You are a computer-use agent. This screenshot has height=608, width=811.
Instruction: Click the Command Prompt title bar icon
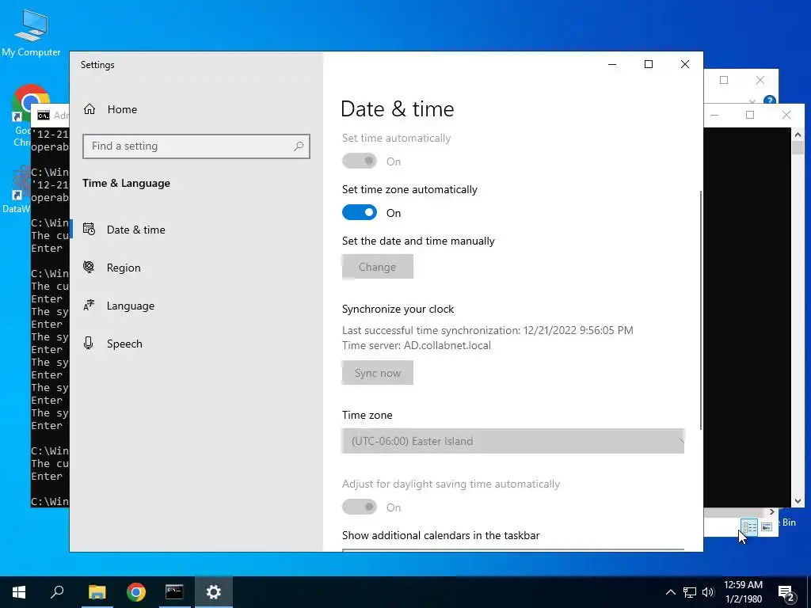coord(44,116)
